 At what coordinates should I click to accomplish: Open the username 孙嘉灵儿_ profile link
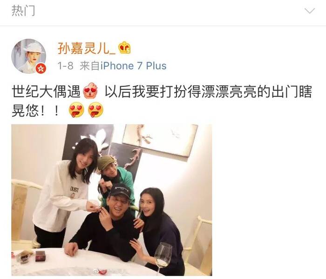click(x=87, y=48)
